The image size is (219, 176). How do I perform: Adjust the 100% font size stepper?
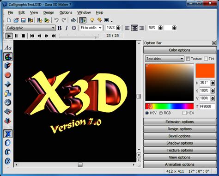[118, 28]
